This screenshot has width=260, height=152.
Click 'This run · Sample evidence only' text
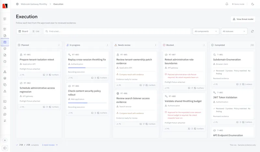click(242, 145)
